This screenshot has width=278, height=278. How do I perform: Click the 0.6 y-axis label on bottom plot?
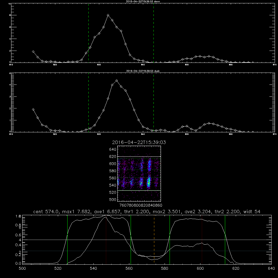(x=18, y=235)
